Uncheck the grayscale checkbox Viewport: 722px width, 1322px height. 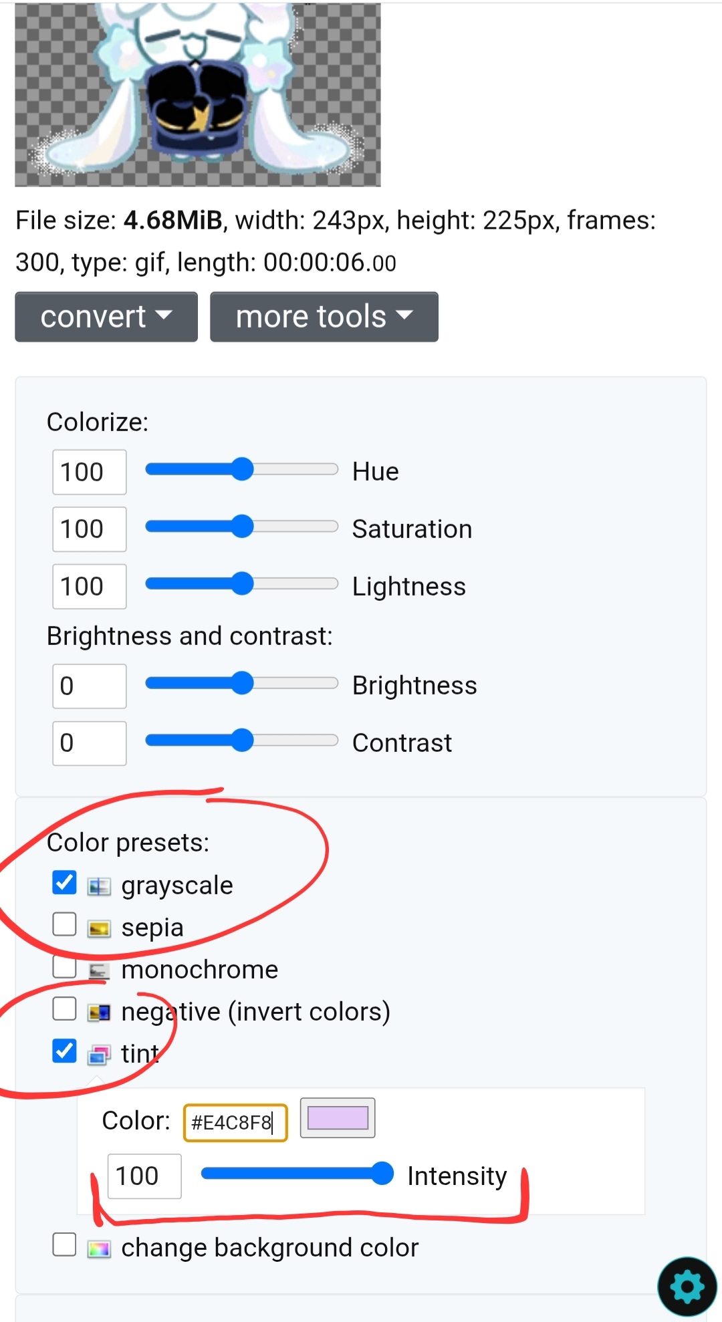tap(64, 883)
